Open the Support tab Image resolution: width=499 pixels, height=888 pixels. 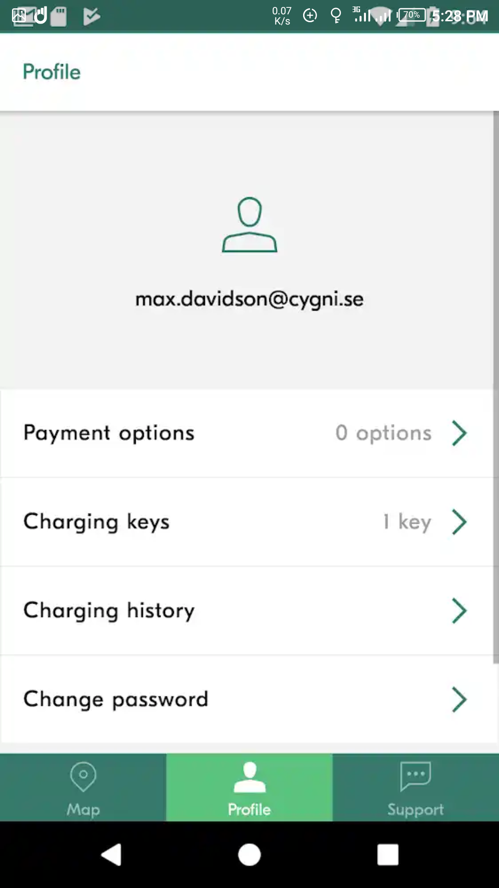coord(416,788)
